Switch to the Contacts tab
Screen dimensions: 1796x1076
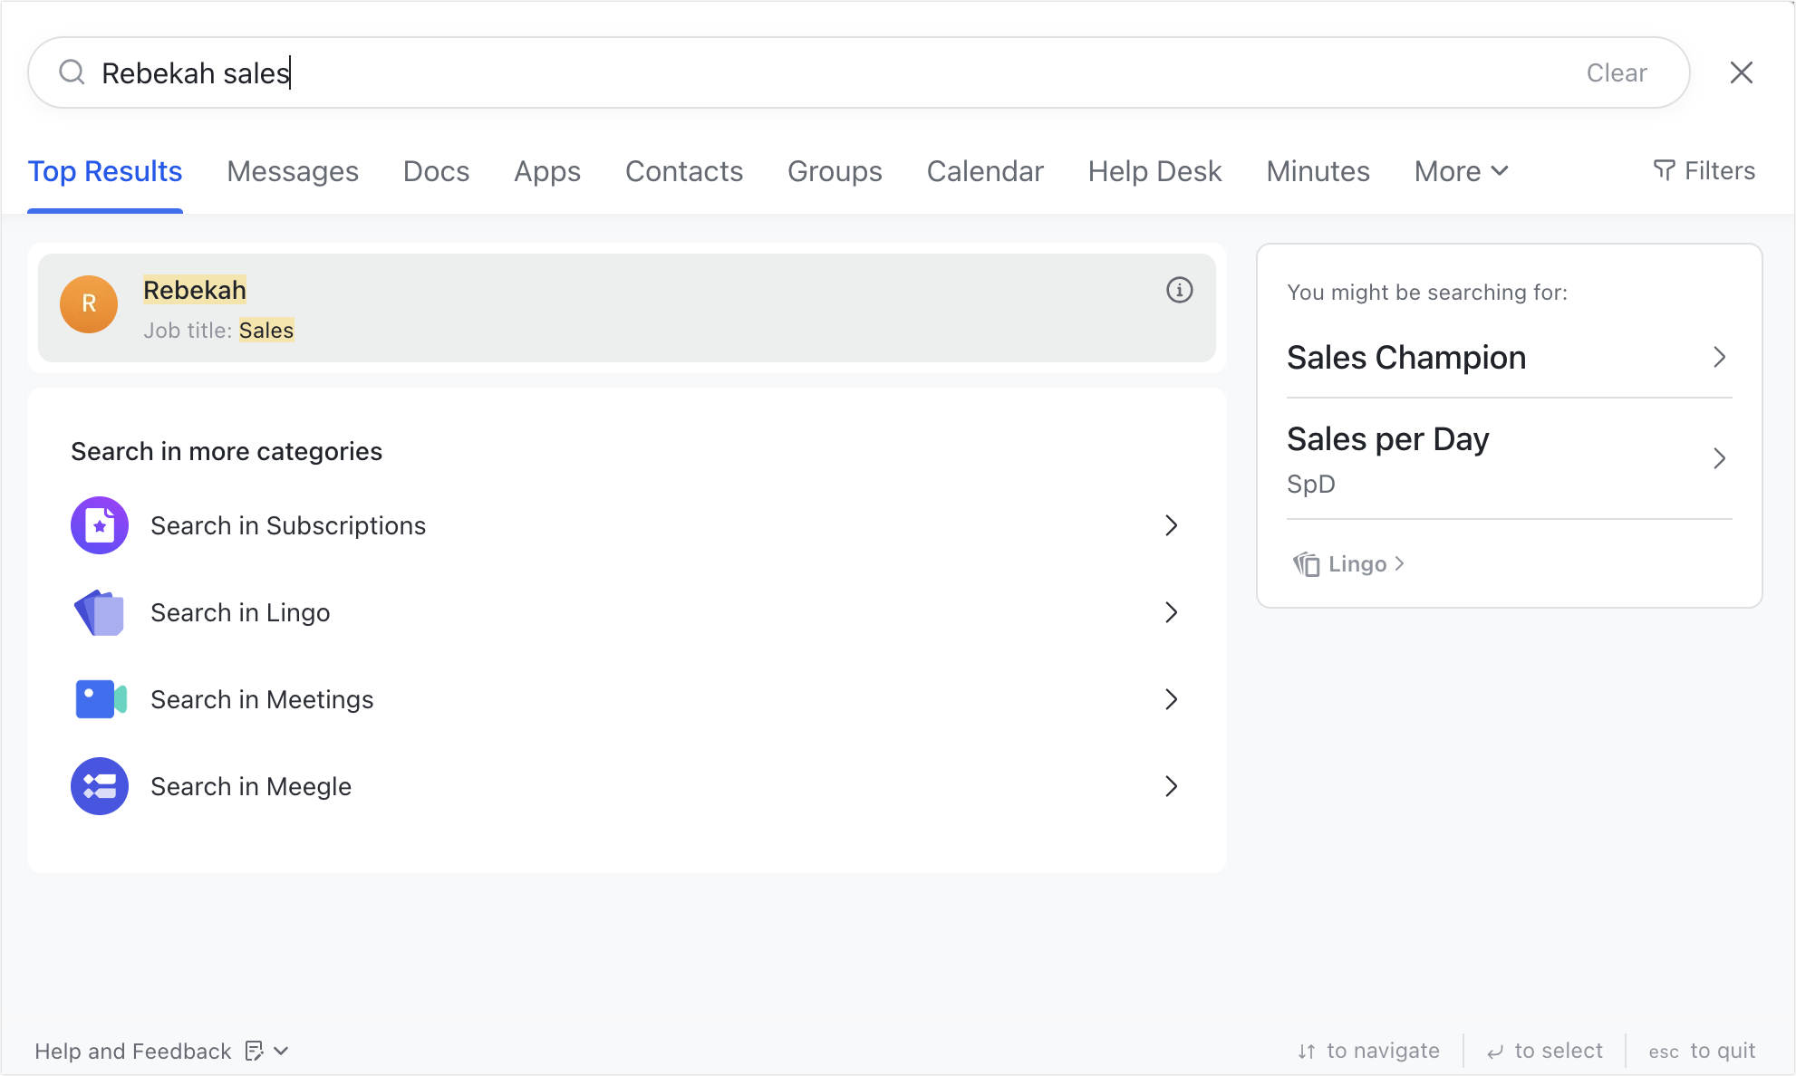[x=684, y=171]
